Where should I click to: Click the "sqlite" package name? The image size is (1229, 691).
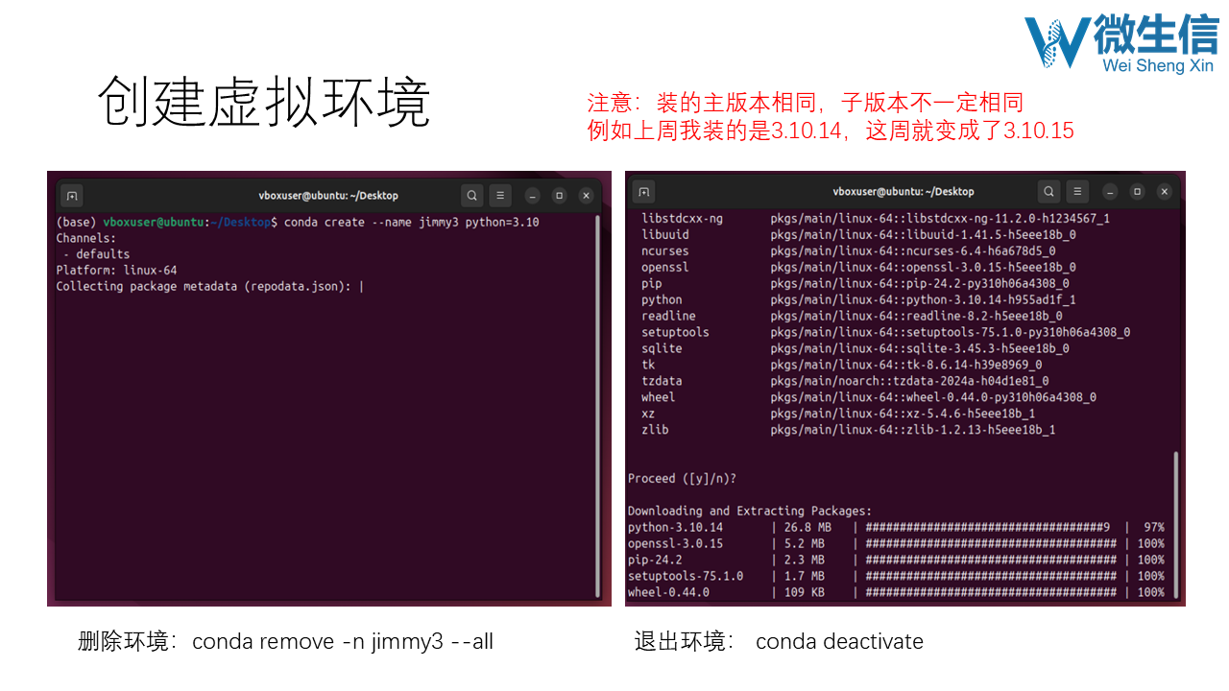pos(662,348)
